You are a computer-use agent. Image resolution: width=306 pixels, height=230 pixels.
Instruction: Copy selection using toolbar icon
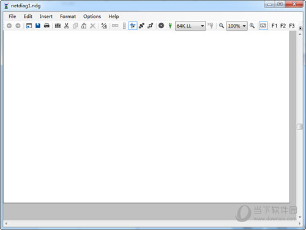[x=75, y=26]
